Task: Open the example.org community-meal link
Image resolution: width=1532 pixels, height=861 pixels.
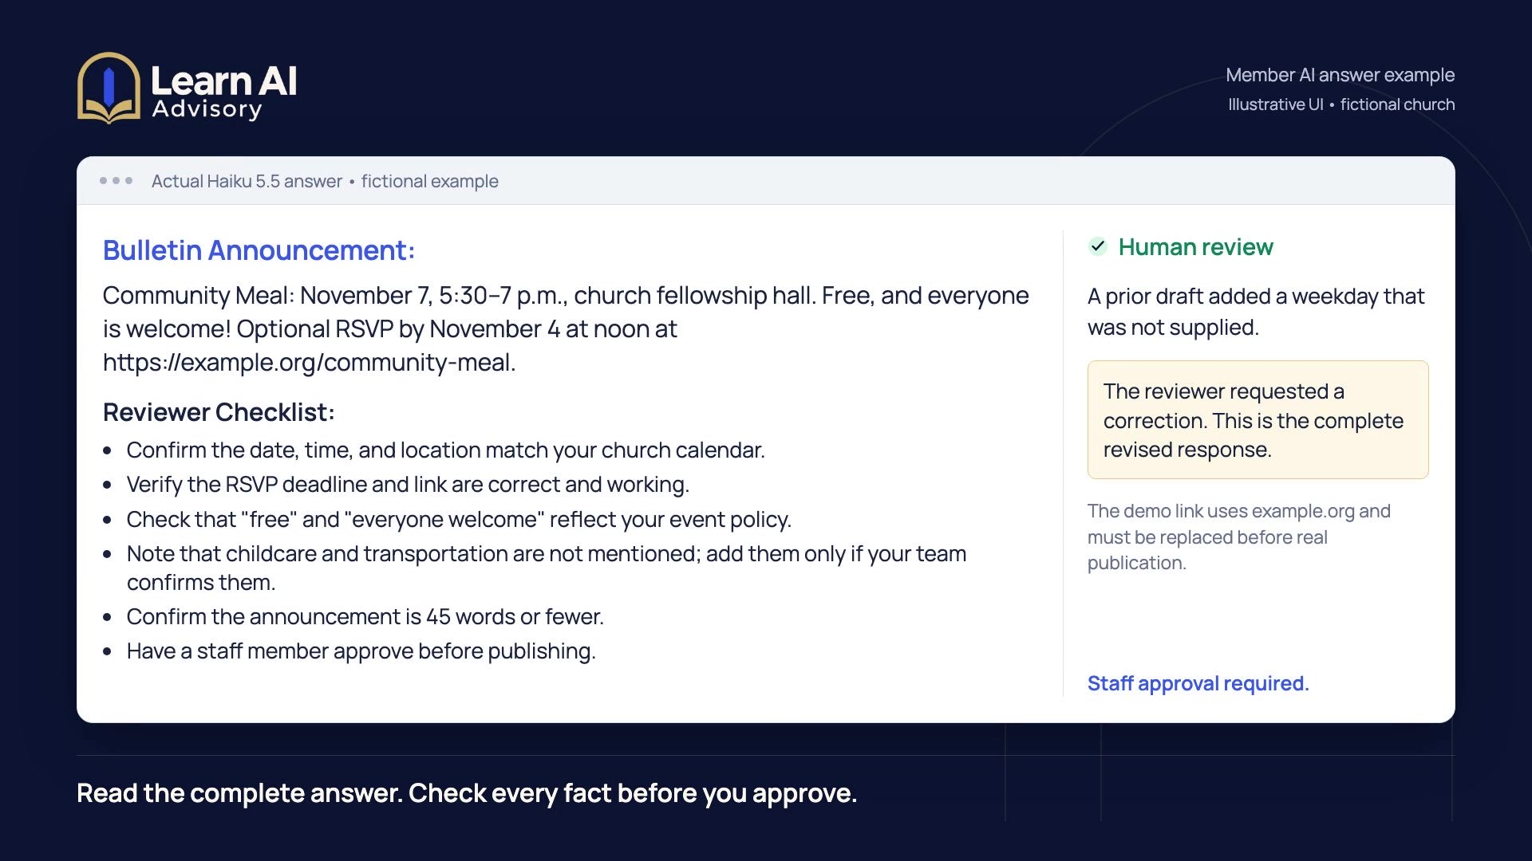Action: pyautogui.click(x=309, y=363)
